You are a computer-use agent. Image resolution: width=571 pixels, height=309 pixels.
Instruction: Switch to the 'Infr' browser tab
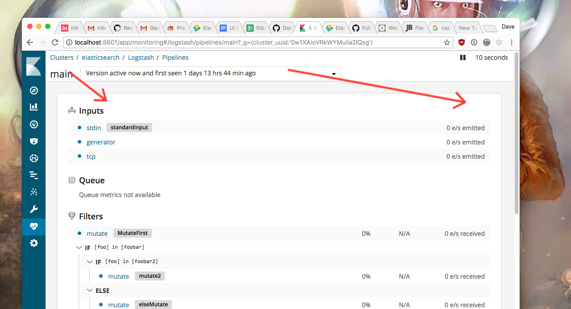(71, 28)
